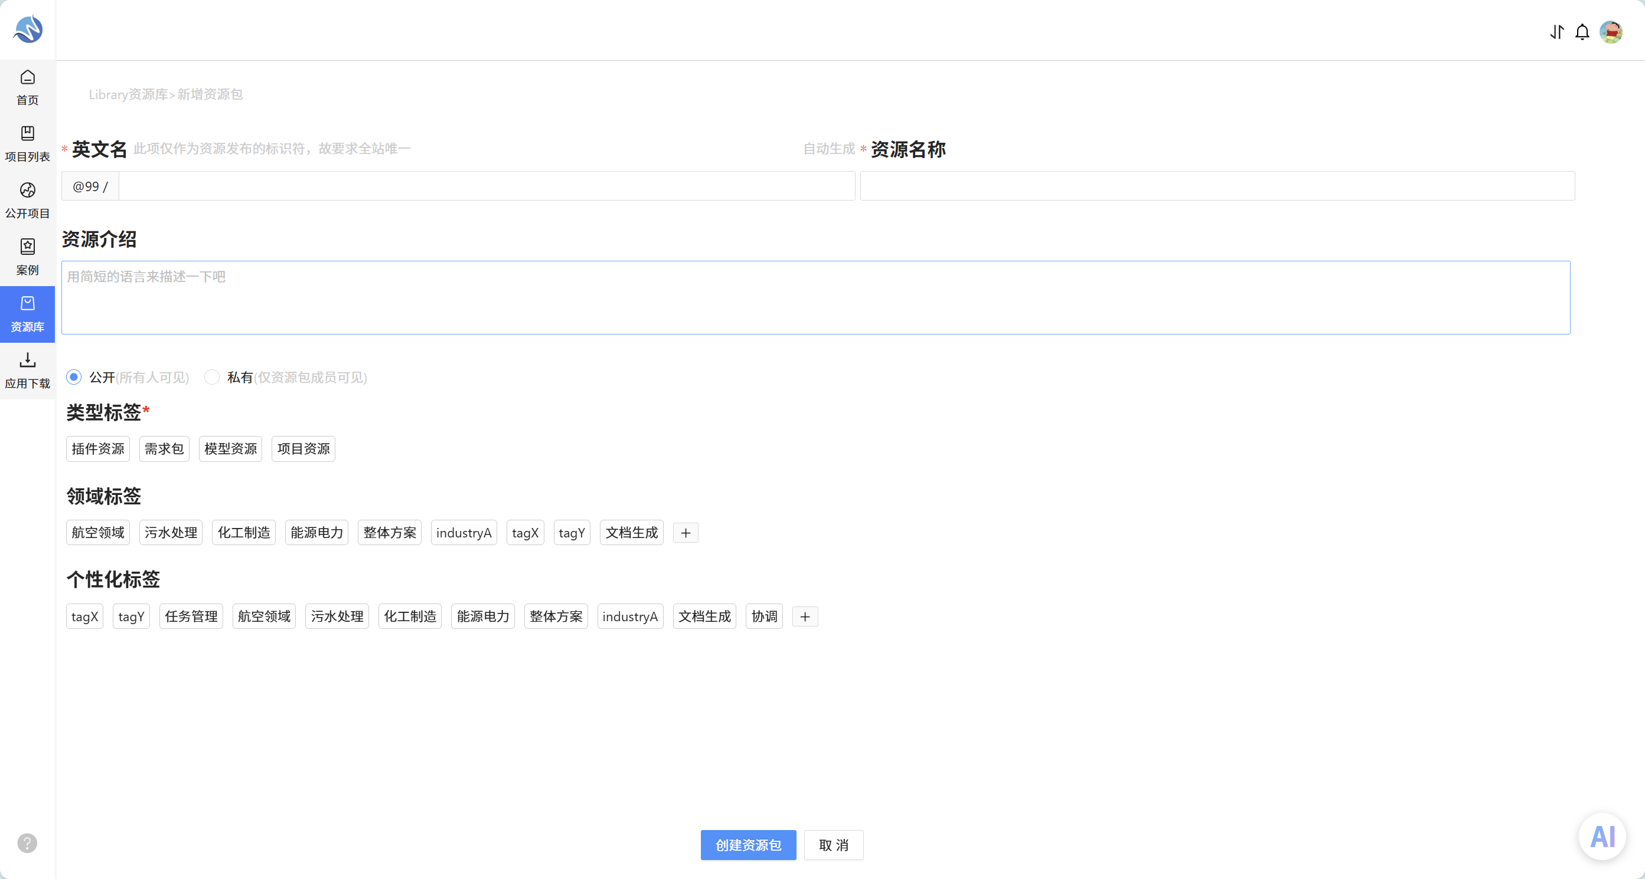This screenshot has width=1645, height=879.
Task: Select tagY under 个性化标签
Action: pos(131,616)
